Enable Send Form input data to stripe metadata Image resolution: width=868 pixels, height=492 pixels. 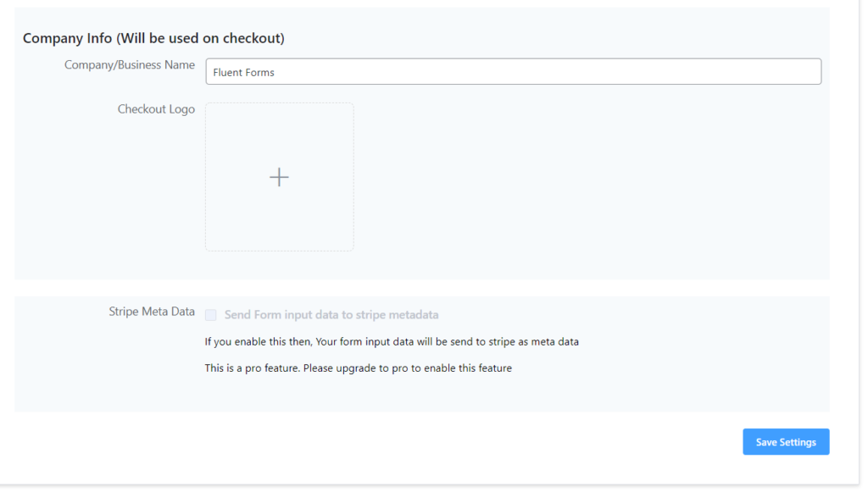point(209,314)
